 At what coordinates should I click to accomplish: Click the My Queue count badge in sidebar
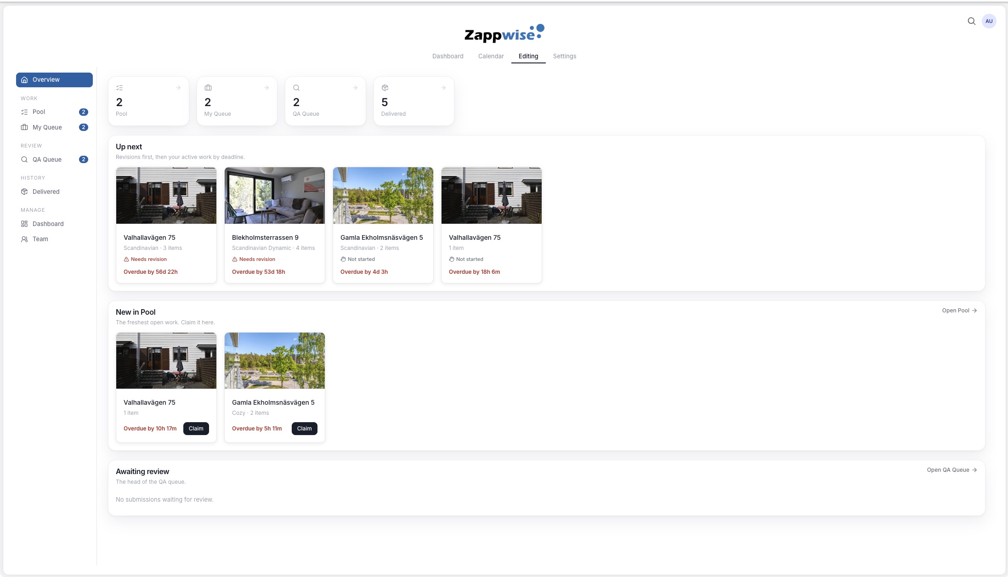coord(84,127)
